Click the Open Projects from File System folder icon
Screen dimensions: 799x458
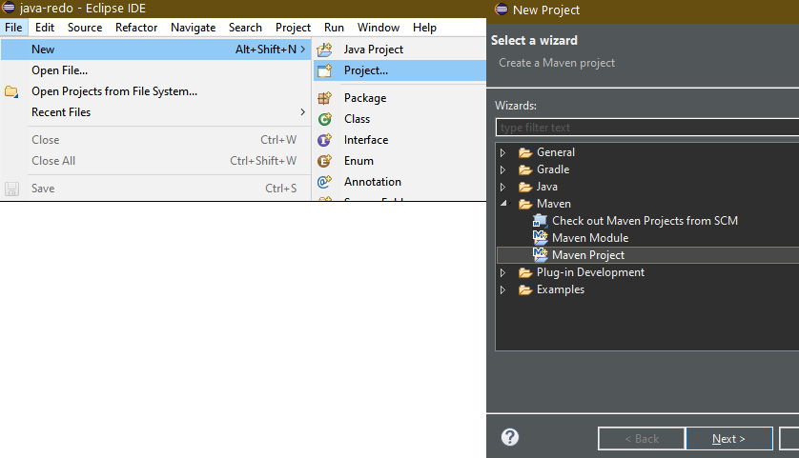(x=11, y=91)
